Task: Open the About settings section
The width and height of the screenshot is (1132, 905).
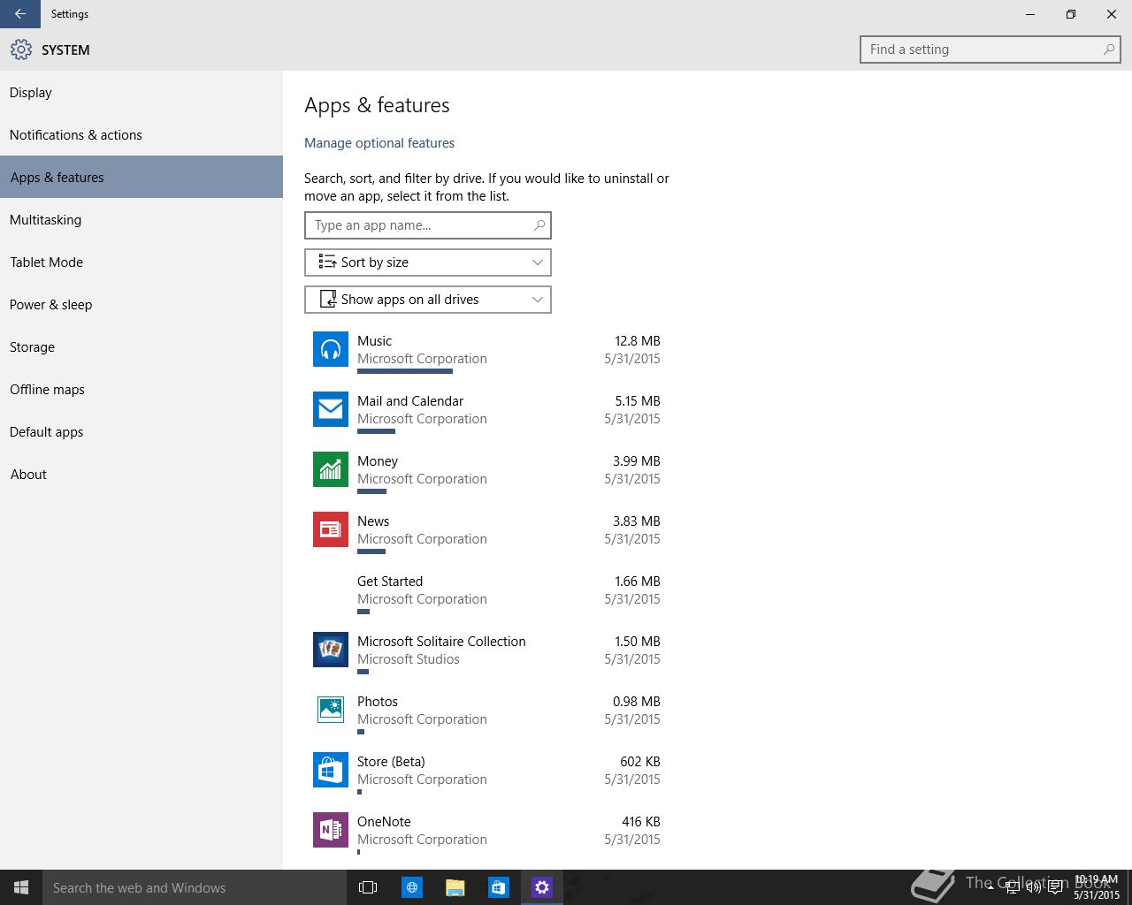Action: (x=141, y=475)
